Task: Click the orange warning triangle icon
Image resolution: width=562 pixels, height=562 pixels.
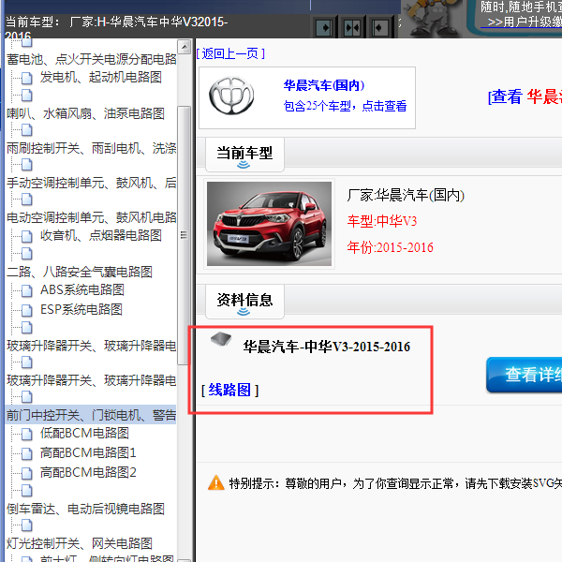Action: [216, 482]
